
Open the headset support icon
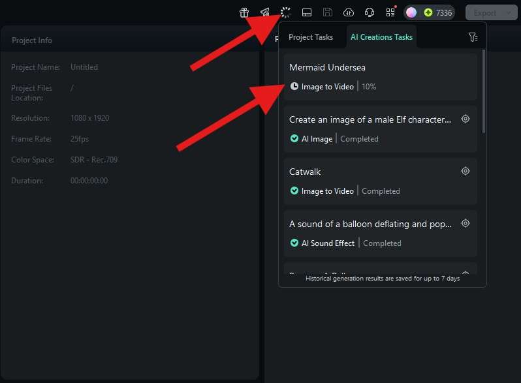pos(370,12)
